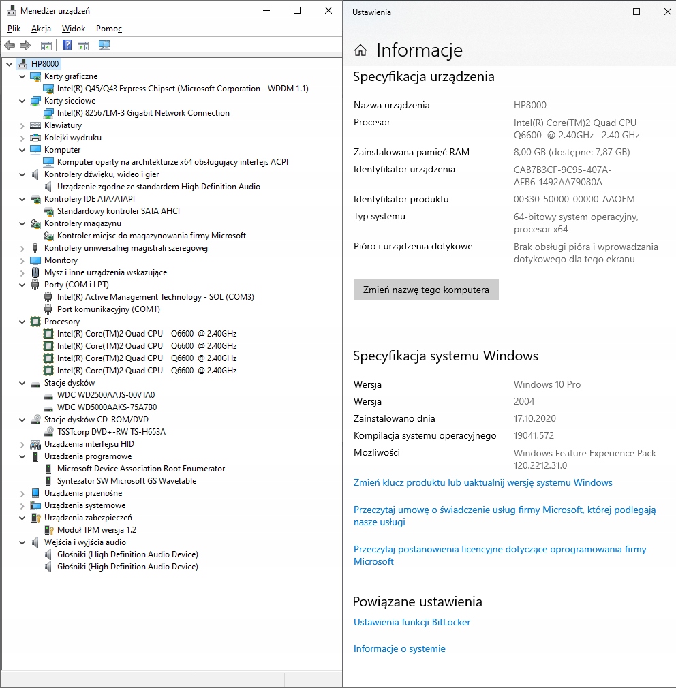Image resolution: width=676 pixels, height=688 pixels.
Task: Open the Plik menu
Action: click(x=14, y=29)
